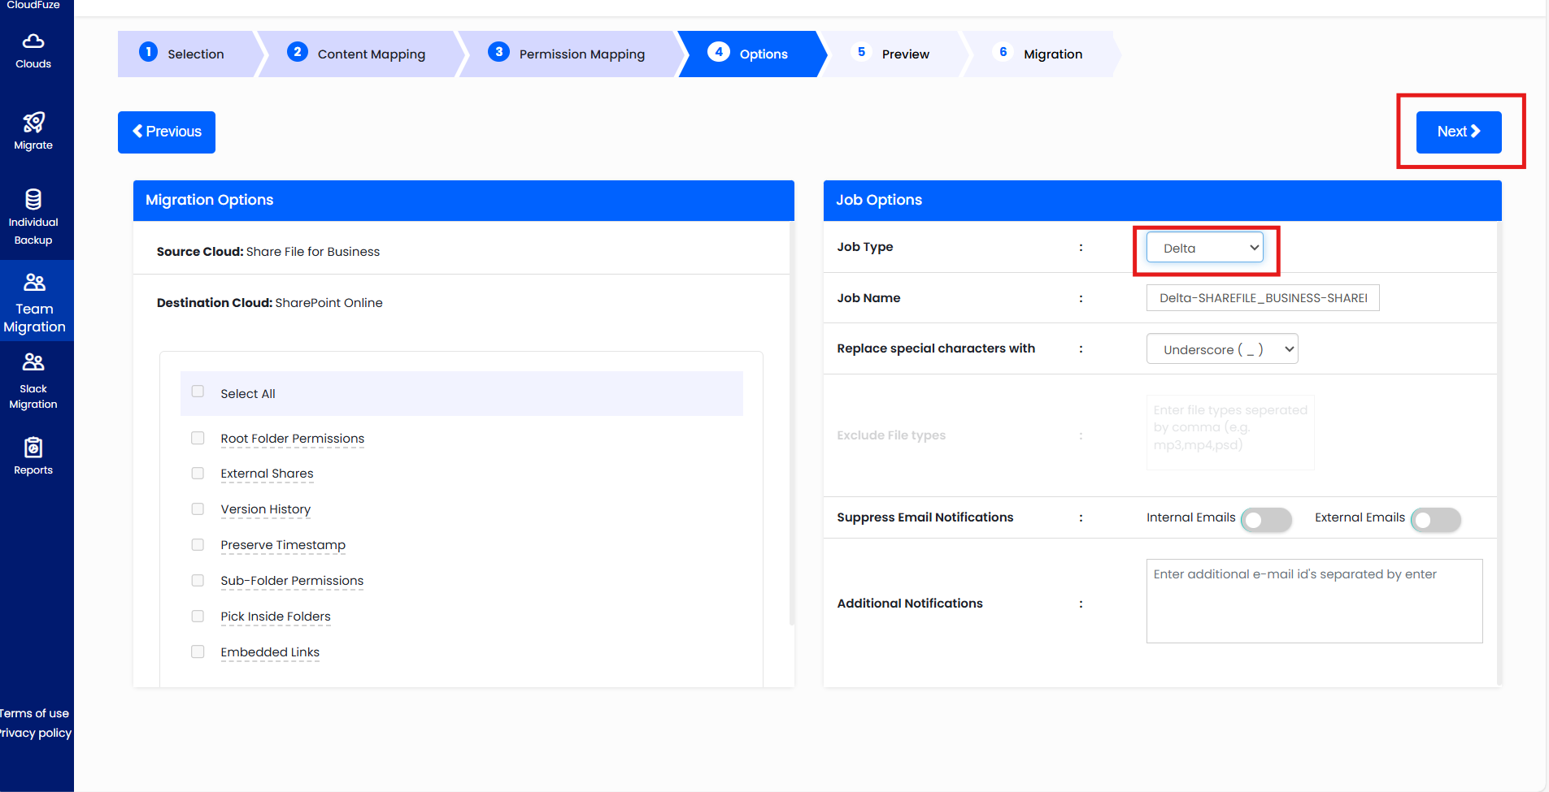
Task: Enable Root Folder Permissions checkbox
Action: (198, 438)
